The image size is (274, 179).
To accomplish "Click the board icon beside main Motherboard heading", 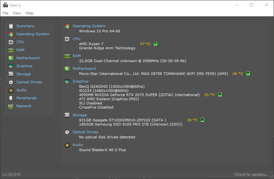I will [67, 69].
